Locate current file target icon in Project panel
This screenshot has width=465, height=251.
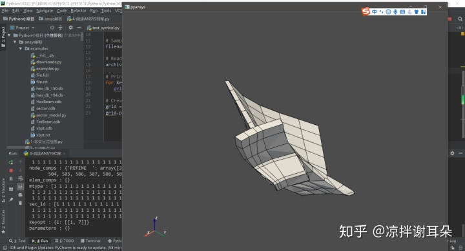52,28
